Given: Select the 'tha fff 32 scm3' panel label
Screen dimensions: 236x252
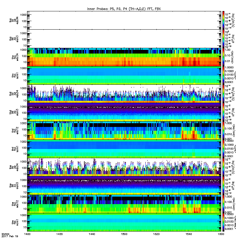Looking at the screenshot, I should [14, 39].
